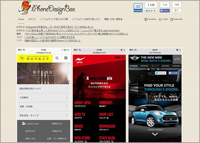Click the MINI winged logo
Screen dimensions: 200x143
coord(135,58)
